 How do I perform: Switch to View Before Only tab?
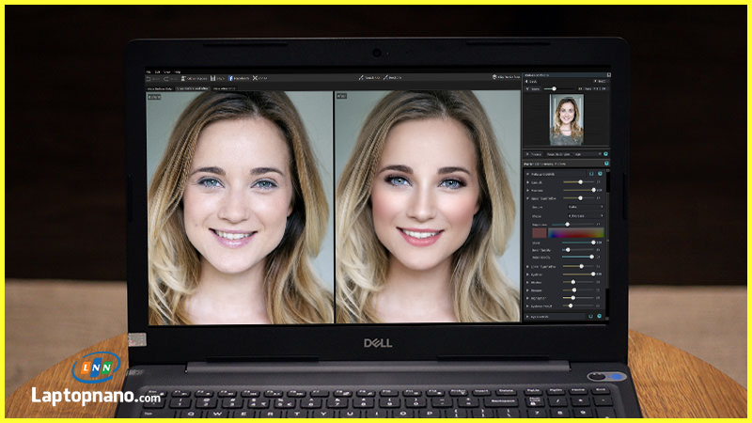(x=160, y=88)
